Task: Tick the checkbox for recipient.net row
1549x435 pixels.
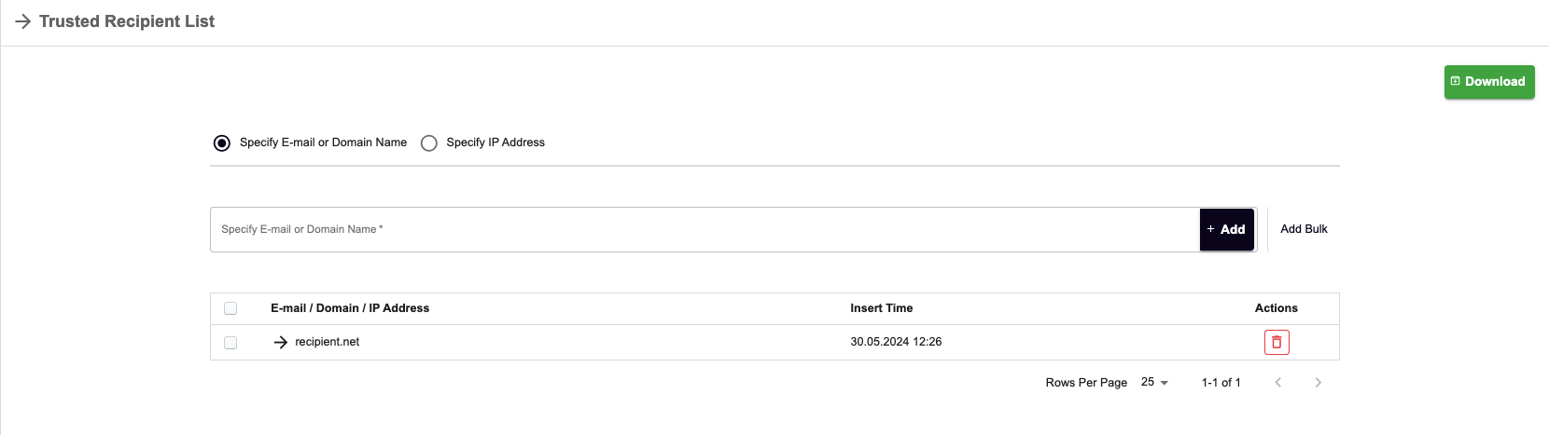Action: coord(230,343)
